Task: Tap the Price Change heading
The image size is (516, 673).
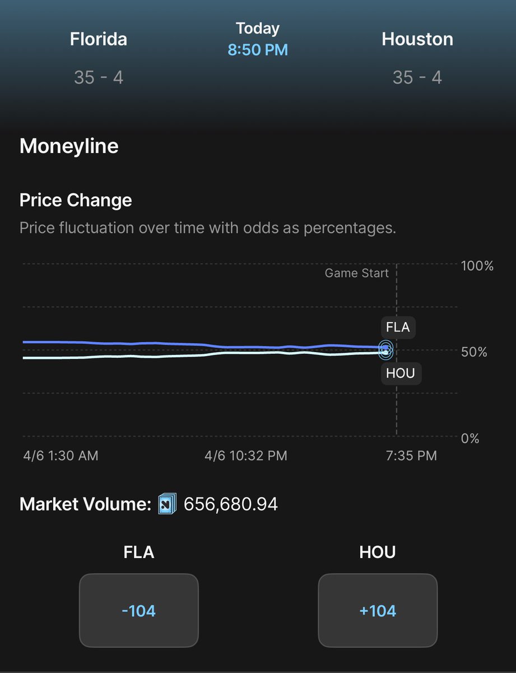Action: click(76, 200)
